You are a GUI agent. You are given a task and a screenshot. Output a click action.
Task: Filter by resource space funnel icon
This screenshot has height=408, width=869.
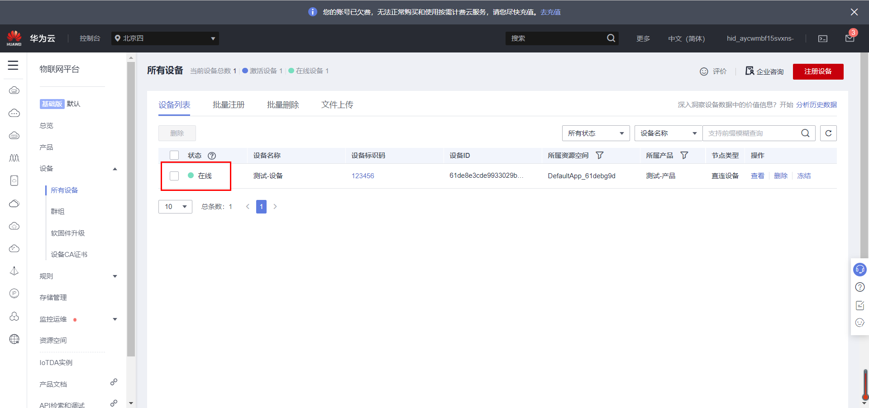pyautogui.click(x=600, y=155)
